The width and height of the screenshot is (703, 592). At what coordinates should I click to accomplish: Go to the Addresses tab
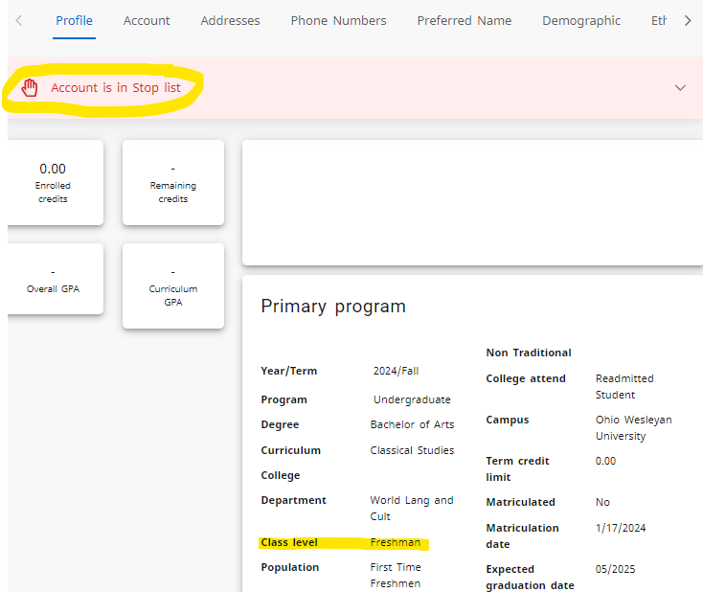[x=230, y=20]
